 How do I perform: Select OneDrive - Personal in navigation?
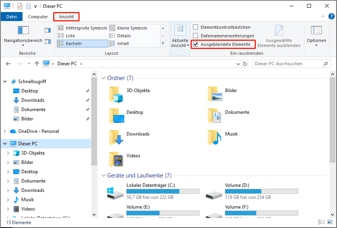click(38, 131)
